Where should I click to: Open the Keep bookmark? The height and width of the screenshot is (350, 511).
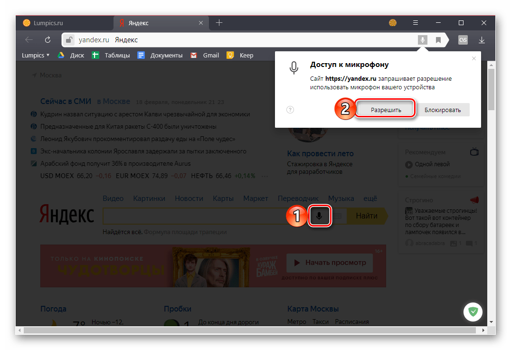[240, 56]
